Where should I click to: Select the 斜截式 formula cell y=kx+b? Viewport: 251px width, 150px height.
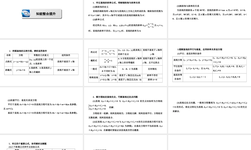point(22,70)
